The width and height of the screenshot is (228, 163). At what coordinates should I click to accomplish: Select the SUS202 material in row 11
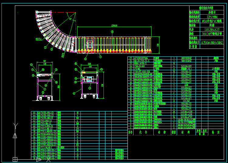point(186,101)
